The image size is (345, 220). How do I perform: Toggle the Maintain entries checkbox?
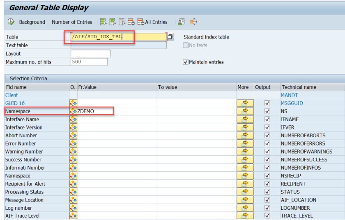point(185,62)
